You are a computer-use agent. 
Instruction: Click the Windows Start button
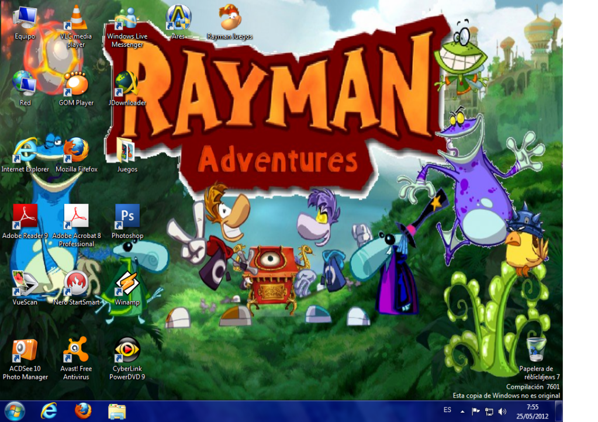click(x=15, y=411)
